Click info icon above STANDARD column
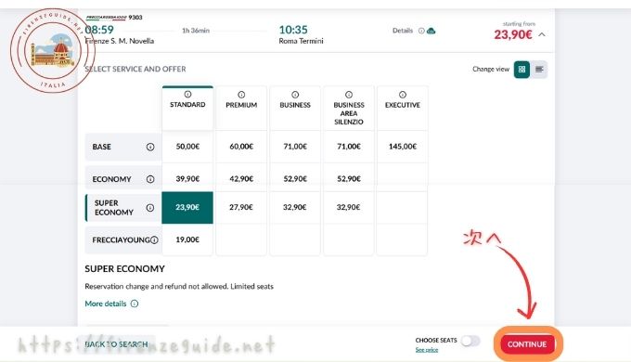Image resolution: width=631 pixels, height=362 pixels. click(187, 95)
